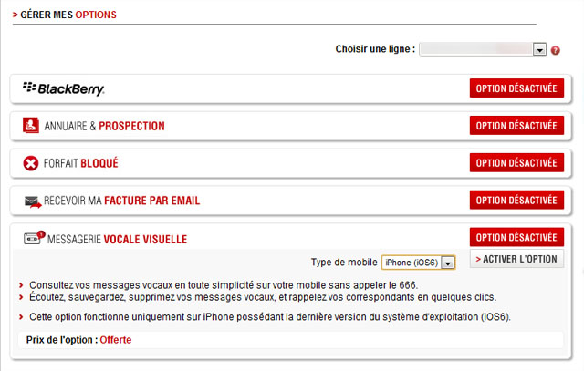Open the Type de mobile dropdown

tap(417, 263)
